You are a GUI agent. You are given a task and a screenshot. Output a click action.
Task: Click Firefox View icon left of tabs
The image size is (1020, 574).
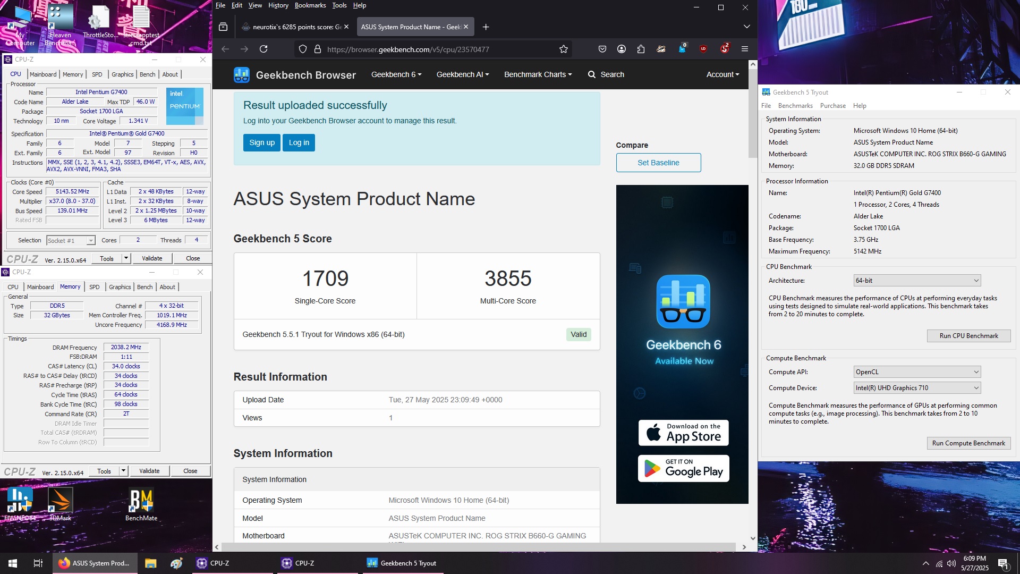click(x=223, y=27)
